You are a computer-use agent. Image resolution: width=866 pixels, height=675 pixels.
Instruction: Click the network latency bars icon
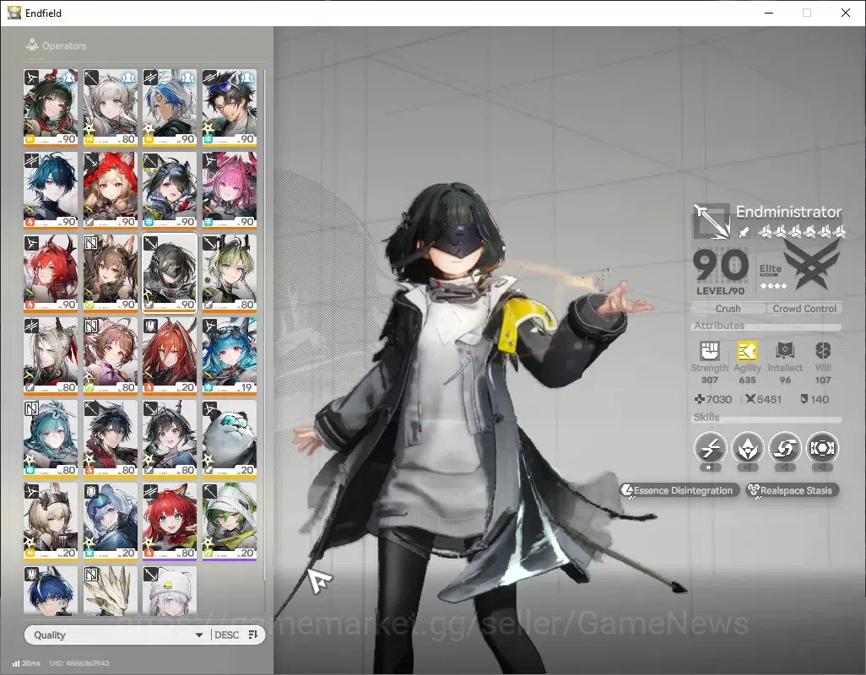tap(16, 663)
